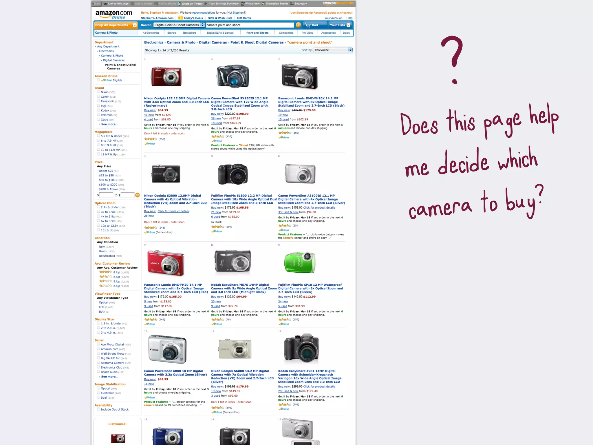Screen dimensions: 593x445
Task: Expand See more under Seller
Action: [110, 377]
